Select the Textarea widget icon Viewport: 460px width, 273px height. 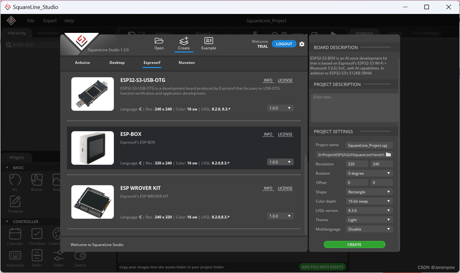tap(15, 201)
